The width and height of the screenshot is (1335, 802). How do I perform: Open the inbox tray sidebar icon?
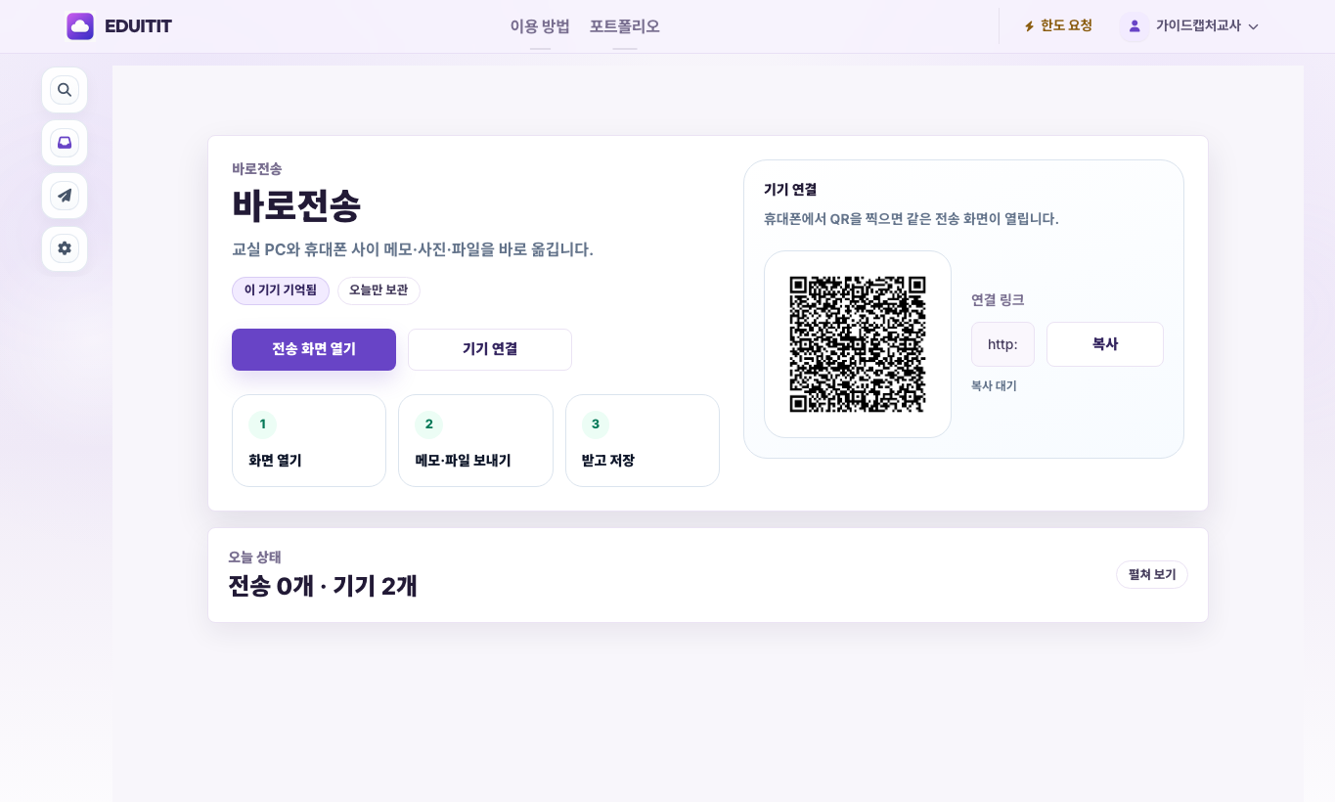[65, 143]
